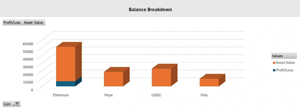Click the Asset Value field button
This screenshot has width=300, height=109.
(x=33, y=22)
